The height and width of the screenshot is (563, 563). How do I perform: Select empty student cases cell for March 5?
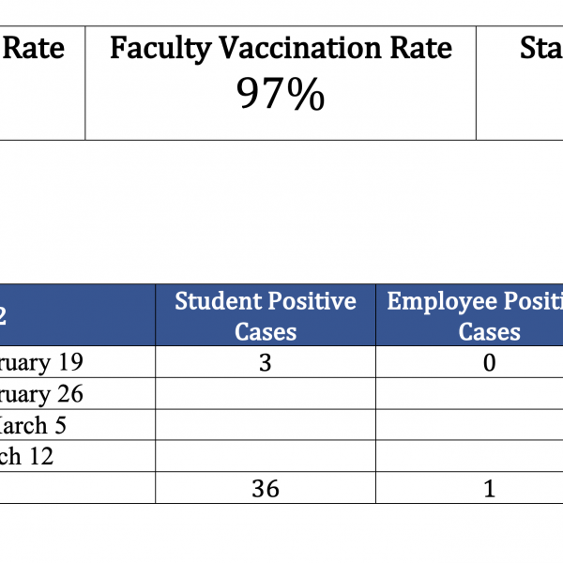coord(266,425)
